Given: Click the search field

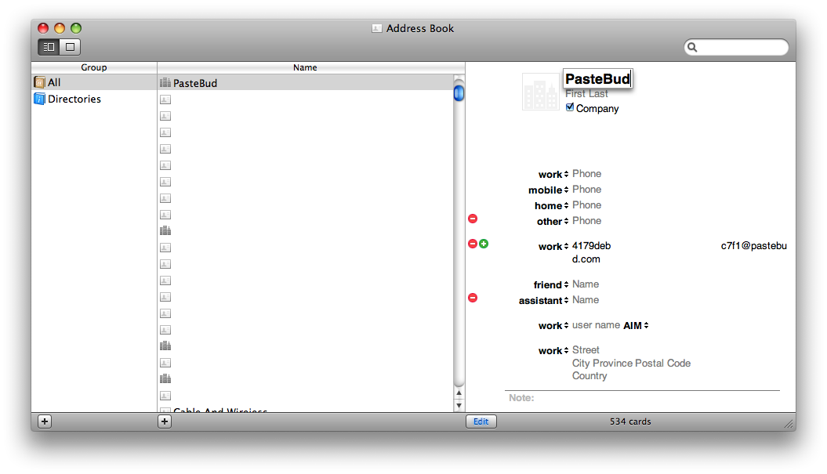Looking at the screenshot, I should point(741,47).
